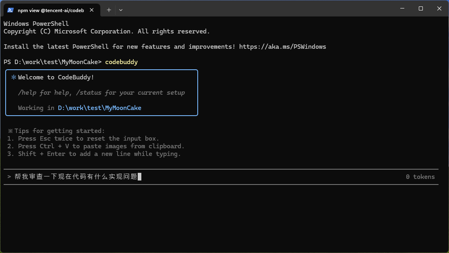
Task: Select the "npm view @tencent-ai/codeb" tab
Action: [x=50, y=10]
